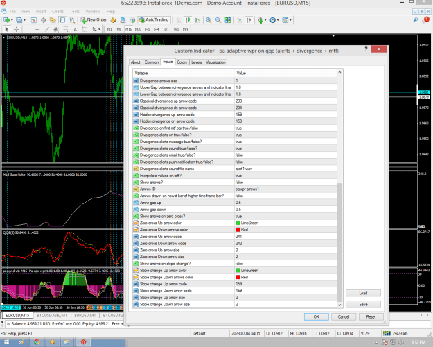This screenshot has height=347, width=433.
Task: Open the Data Window crosshair-circle icon
Action: pos(44,20)
